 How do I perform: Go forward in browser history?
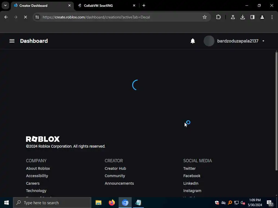(x=16, y=17)
